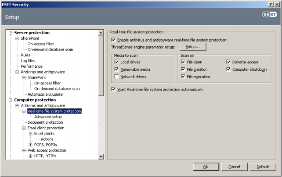Restore settings with Default button
Screen dimensions: 282x177
coord(263,167)
